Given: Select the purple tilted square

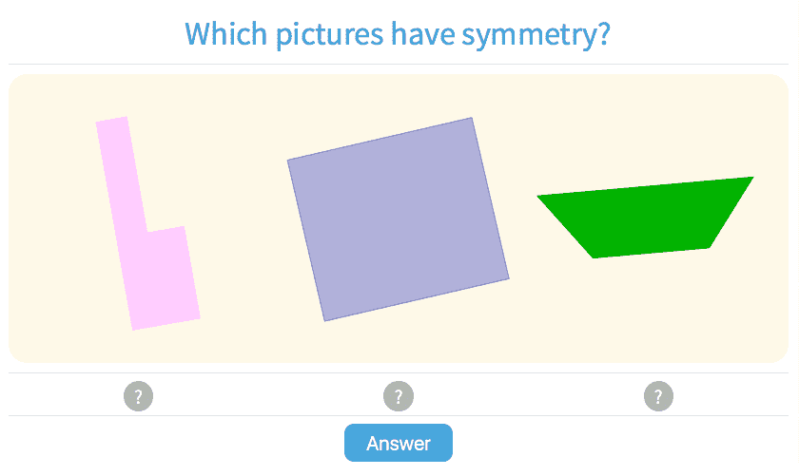Looking at the screenshot, I should pyautogui.click(x=398, y=219).
